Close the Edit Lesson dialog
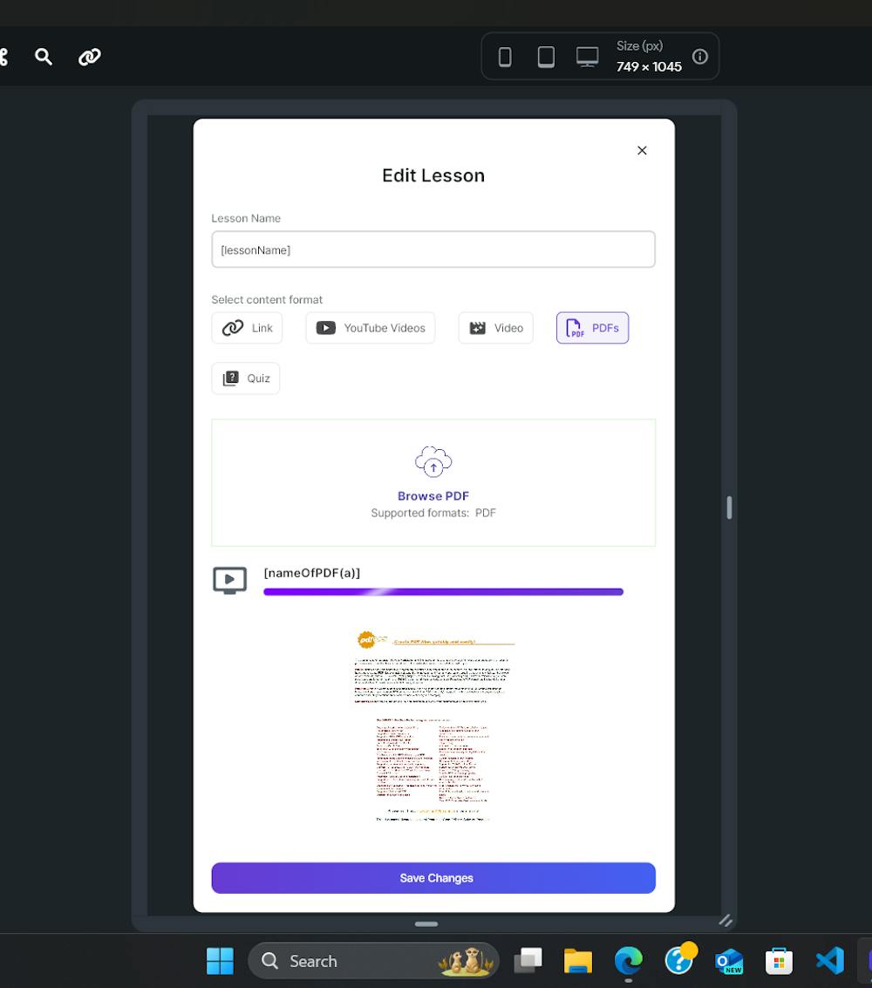Screen dimensions: 872x988 tap(642, 150)
